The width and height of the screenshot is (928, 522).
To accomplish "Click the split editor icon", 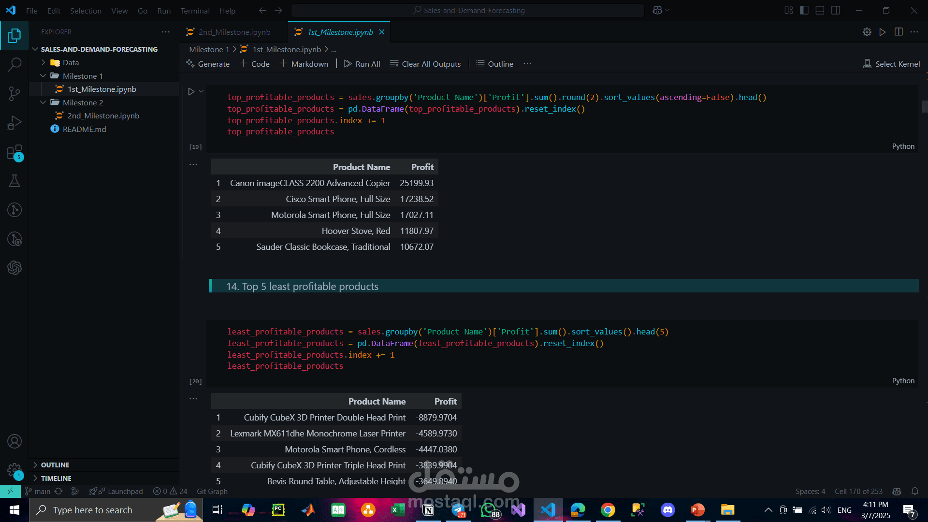I will (899, 32).
